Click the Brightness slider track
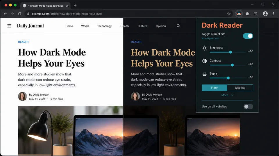 [x=228, y=52]
